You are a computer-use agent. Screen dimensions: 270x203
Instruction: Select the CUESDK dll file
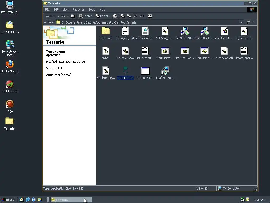pos(165,33)
